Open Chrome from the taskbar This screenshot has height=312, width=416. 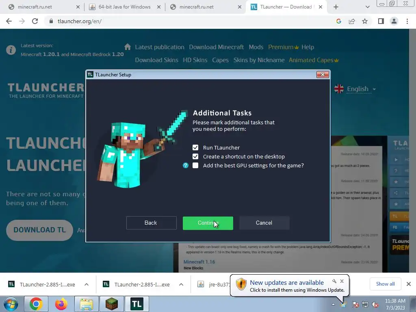tap(36, 304)
